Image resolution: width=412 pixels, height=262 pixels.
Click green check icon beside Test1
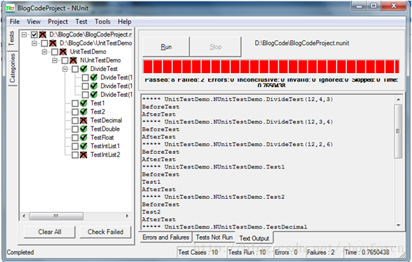[84, 103]
